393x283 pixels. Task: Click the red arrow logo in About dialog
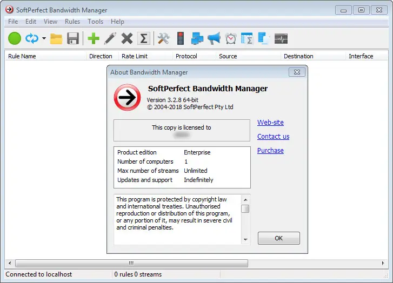pos(128,97)
